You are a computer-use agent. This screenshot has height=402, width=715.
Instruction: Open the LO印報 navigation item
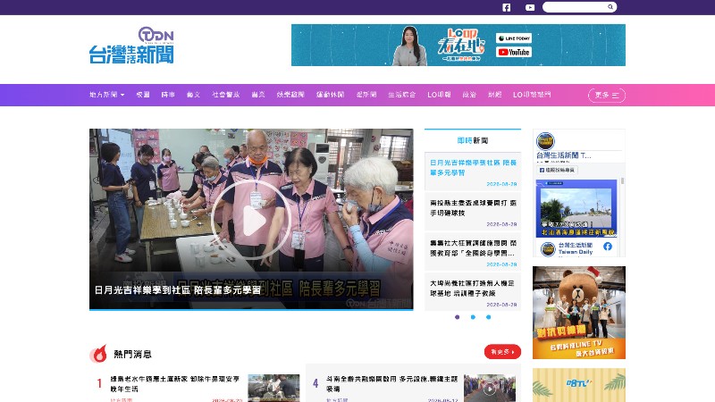click(439, 95)
